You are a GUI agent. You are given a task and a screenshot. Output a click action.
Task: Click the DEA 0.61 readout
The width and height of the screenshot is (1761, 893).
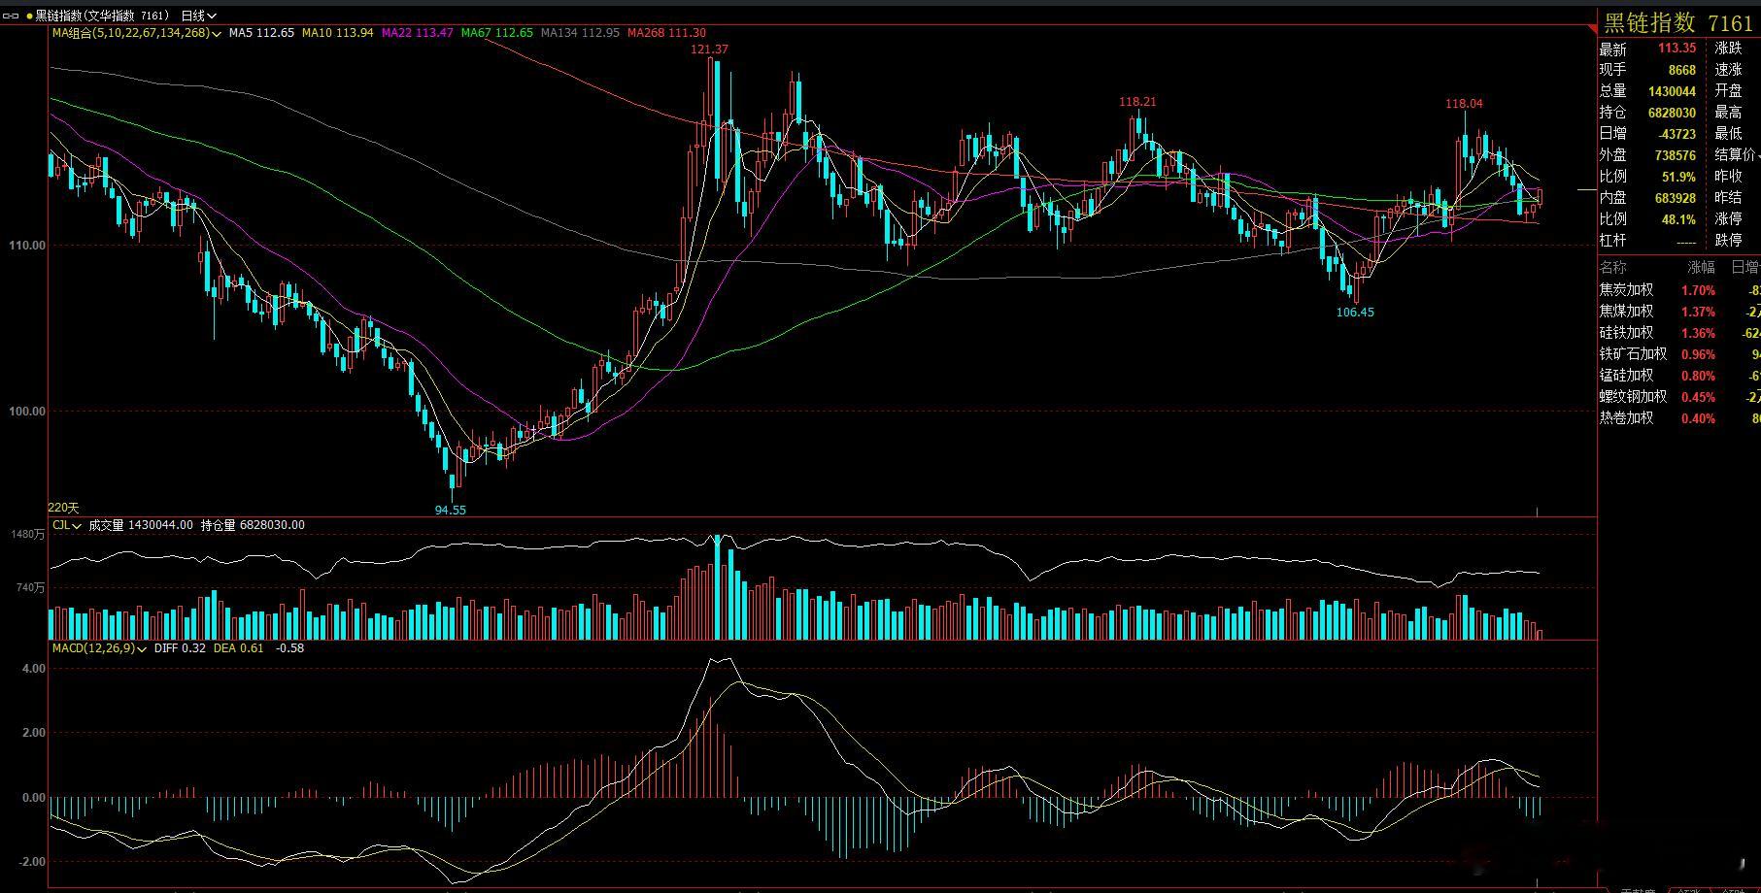(x=238, y=648)
